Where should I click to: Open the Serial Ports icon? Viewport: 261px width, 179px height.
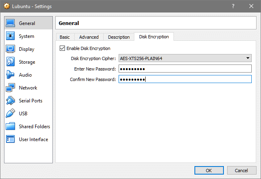tap(11, 101)
